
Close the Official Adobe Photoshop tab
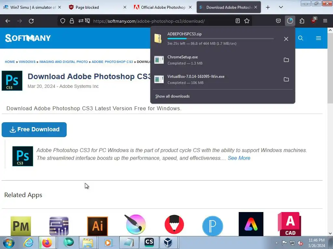coord(190,7)
